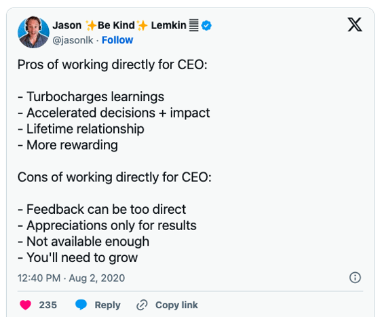This screenshot has width=380, height=317.
Task: Click the display name Jason
Action: pos(67,25)
